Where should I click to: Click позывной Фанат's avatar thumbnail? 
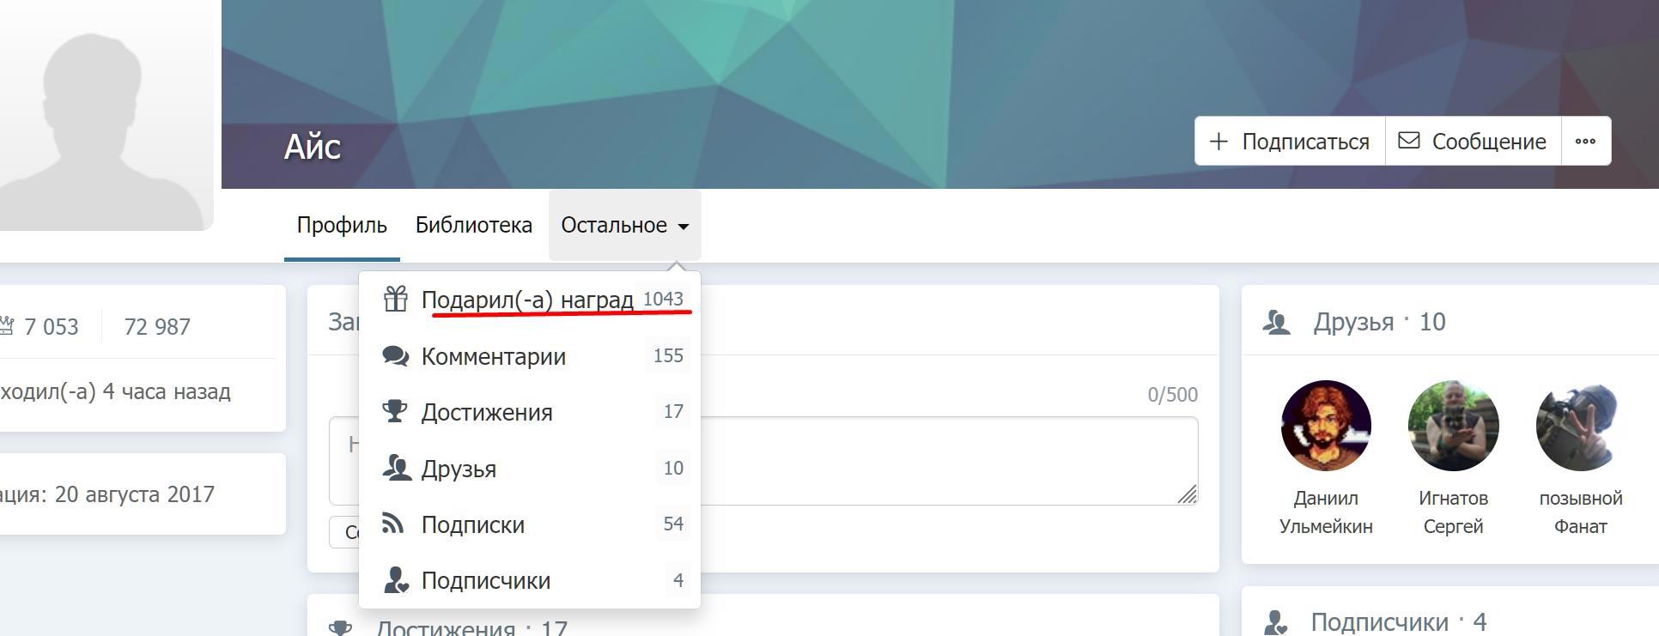tap(1580, 426)
